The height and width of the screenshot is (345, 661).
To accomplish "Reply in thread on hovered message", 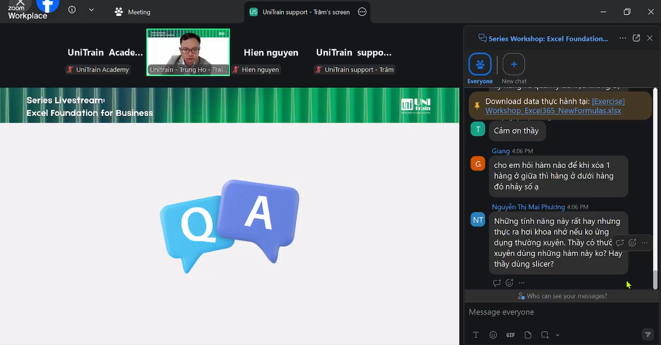I will click(619, 243).
